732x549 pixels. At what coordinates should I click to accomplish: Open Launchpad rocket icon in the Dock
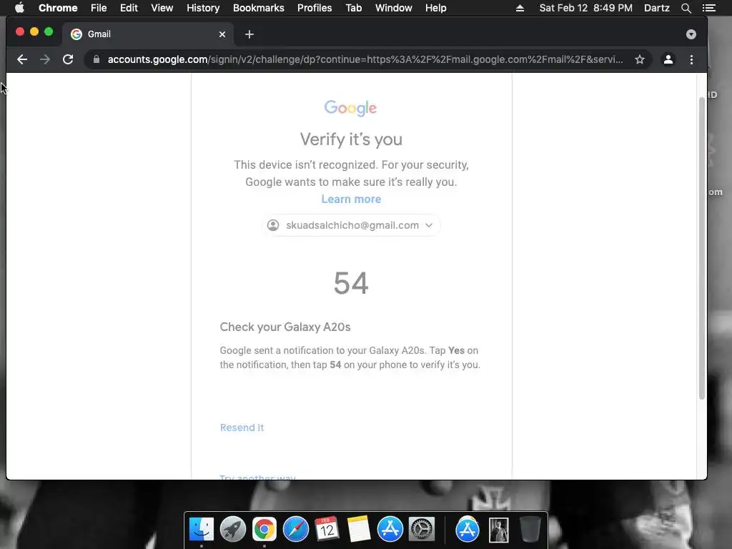[x=233, y=530]
